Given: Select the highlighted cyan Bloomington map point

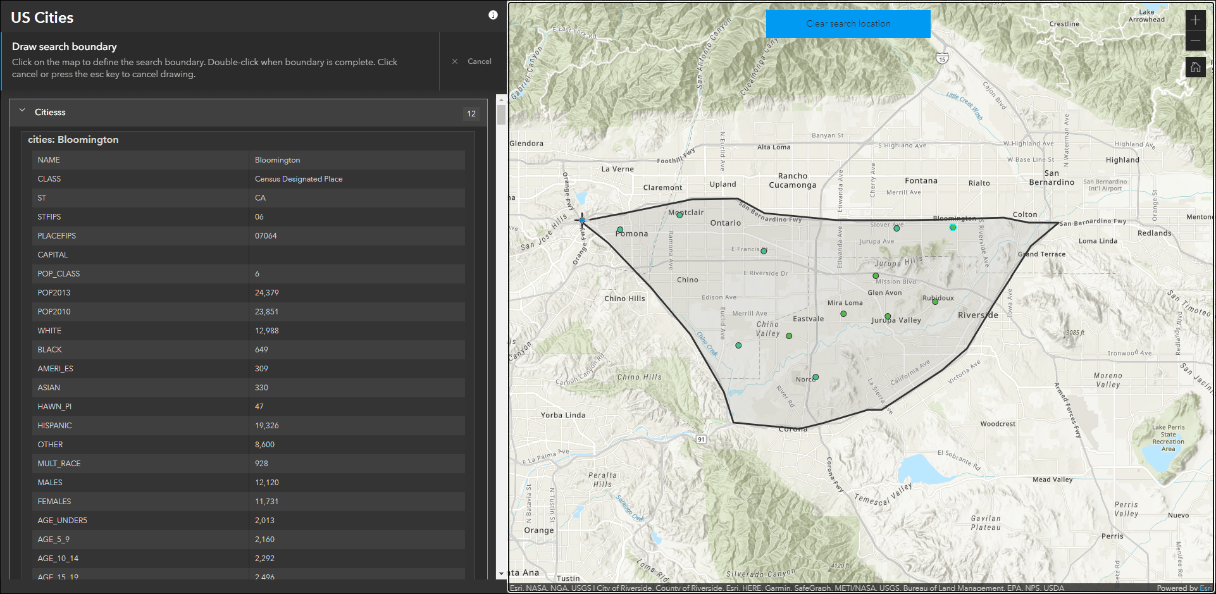Looking at the screenshot, I should pyautogui.click(x=953, y=227).
